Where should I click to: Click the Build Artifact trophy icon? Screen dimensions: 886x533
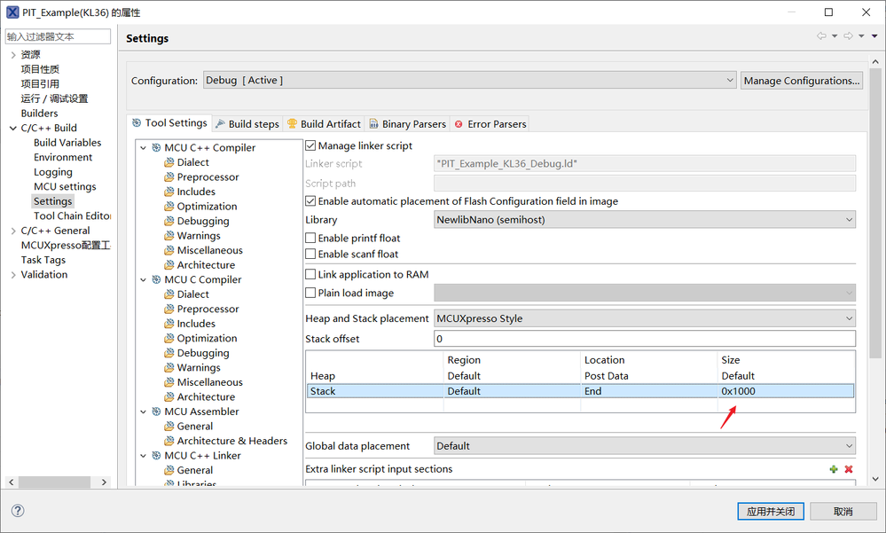[292, 124]
